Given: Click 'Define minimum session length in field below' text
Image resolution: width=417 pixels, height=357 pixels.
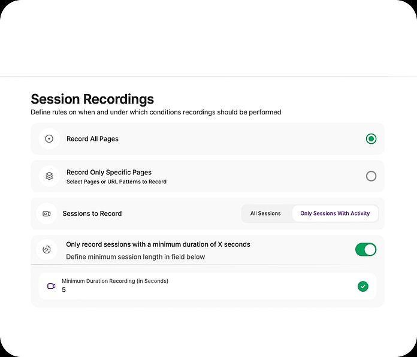Looking at the screenshot, I should (135, 257).
